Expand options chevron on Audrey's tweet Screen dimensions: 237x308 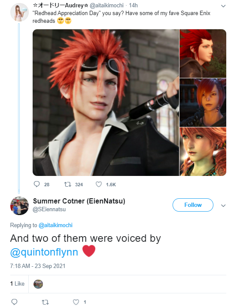223,6
